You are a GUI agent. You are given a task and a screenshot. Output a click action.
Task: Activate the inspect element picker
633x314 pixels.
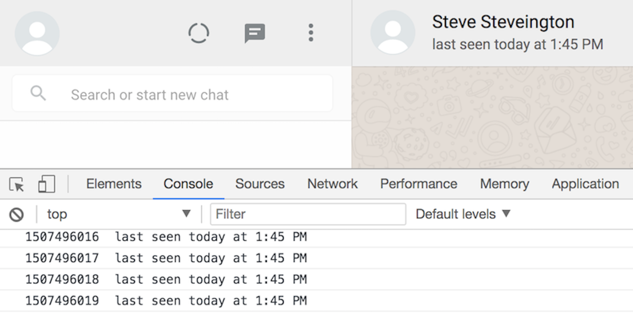(x=16, y=185)
